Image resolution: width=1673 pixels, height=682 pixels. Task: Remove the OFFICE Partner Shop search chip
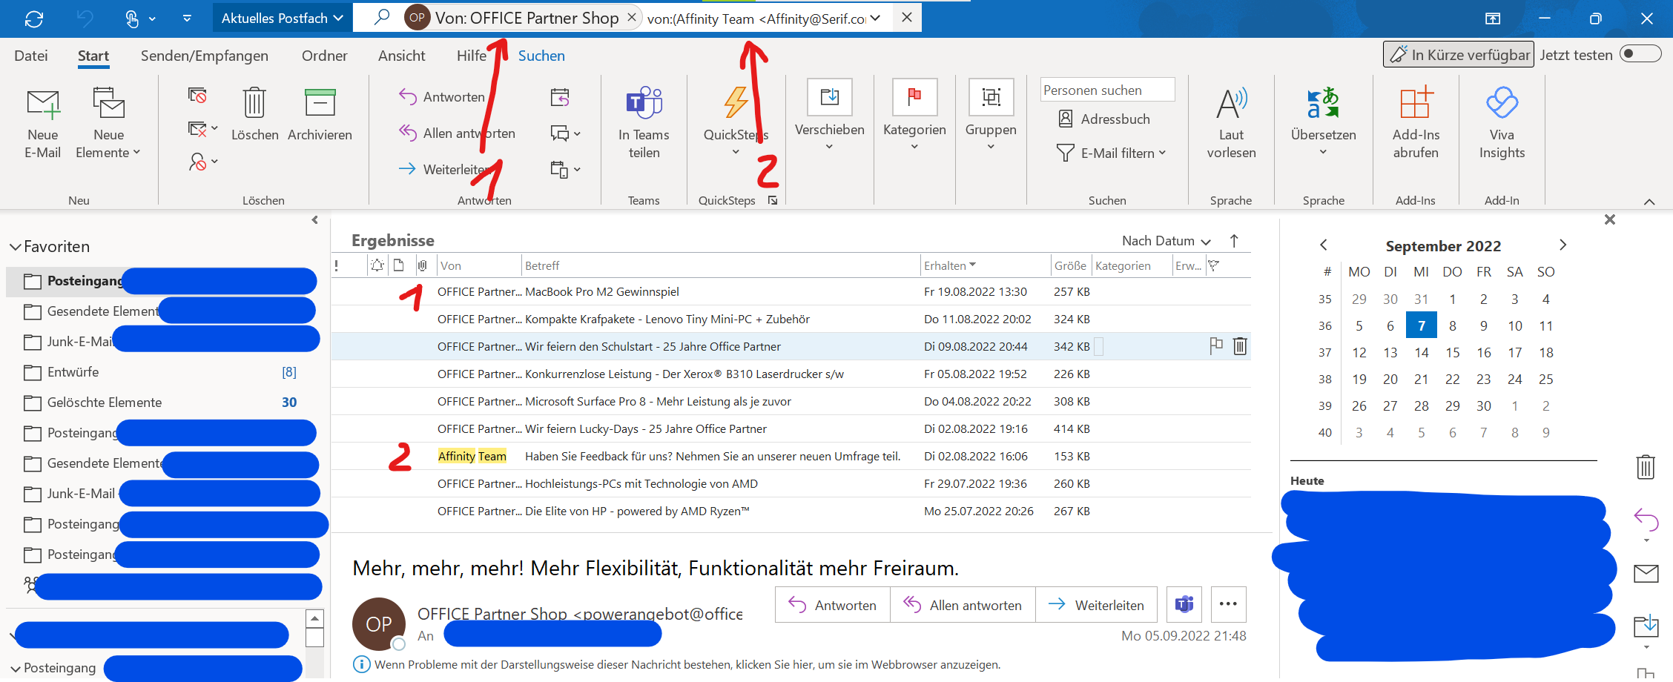coord(632,17)
